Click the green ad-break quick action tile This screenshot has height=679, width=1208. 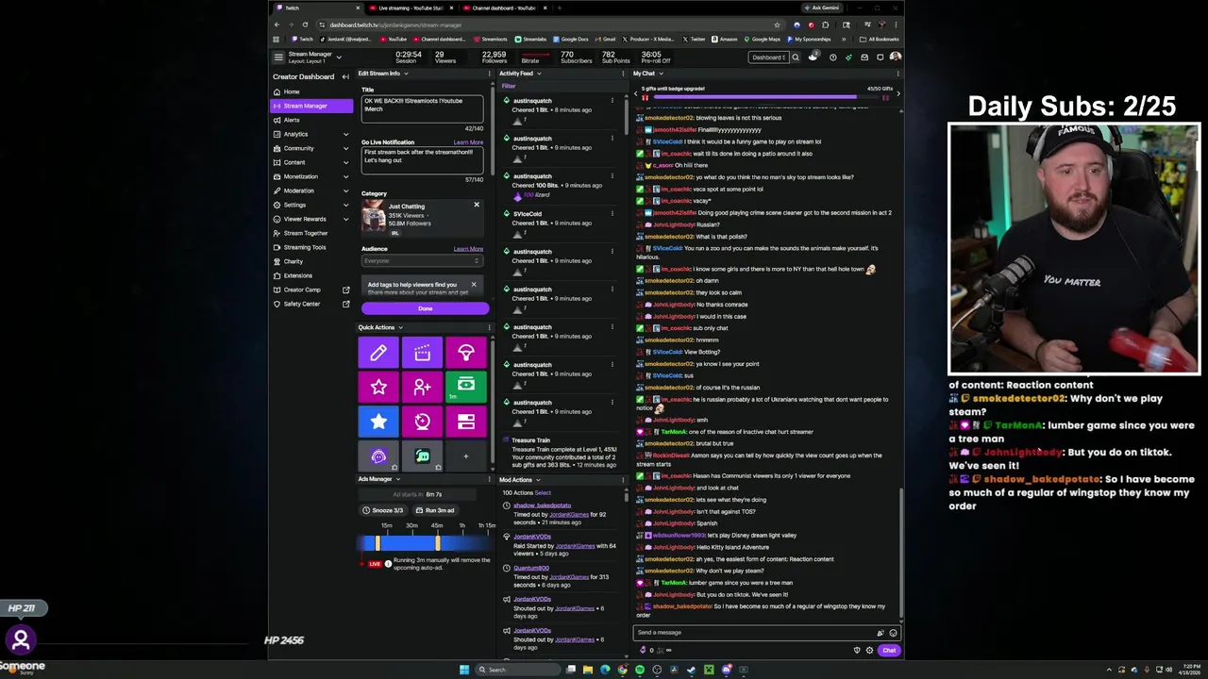(x=466, y=388)
